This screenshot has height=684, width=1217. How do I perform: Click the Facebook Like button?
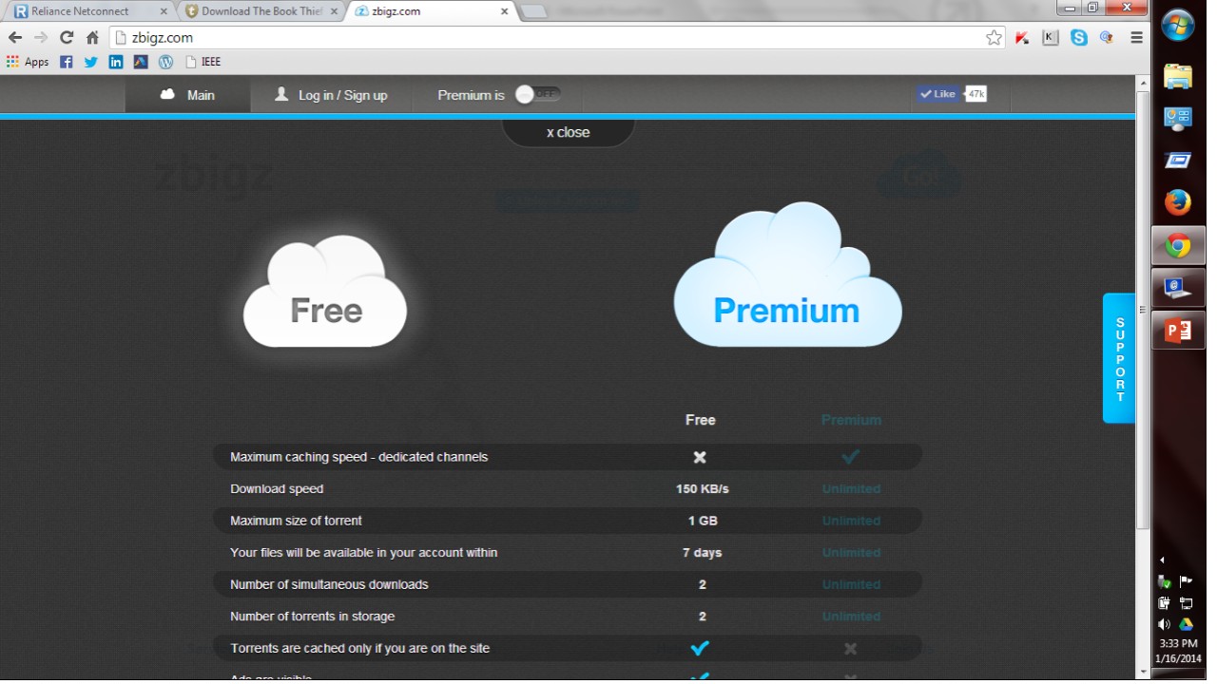click(937, 94)
